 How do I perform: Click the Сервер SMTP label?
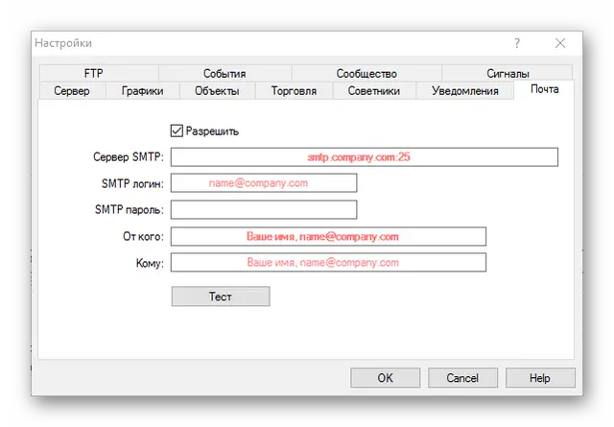[129, 157]
